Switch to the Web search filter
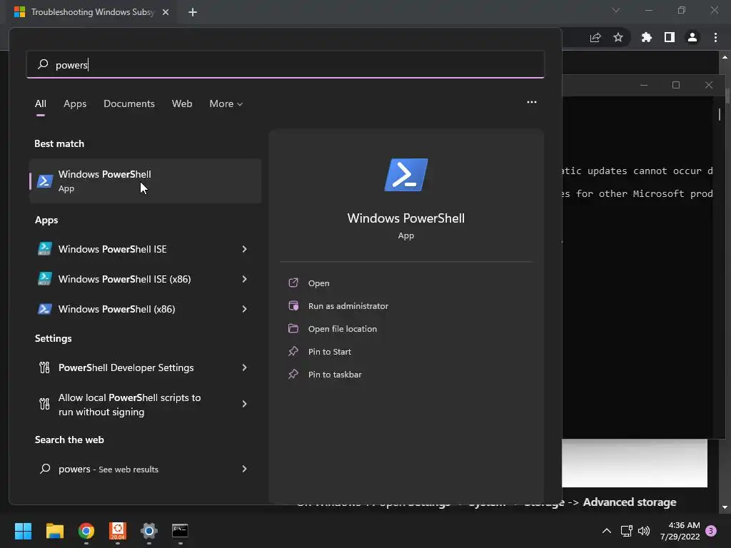 click(182, 103)
